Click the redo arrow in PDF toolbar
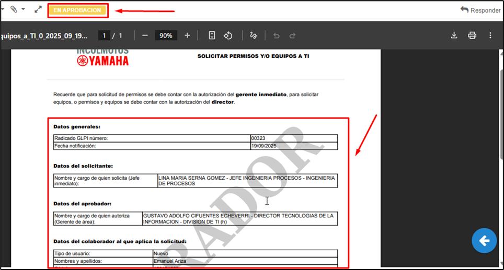Viewport: 504px width, 270px height. pyautogui.click(x=293, y=36)
